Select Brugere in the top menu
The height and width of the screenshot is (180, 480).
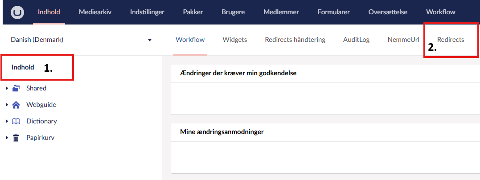click(x=233, y=12)
